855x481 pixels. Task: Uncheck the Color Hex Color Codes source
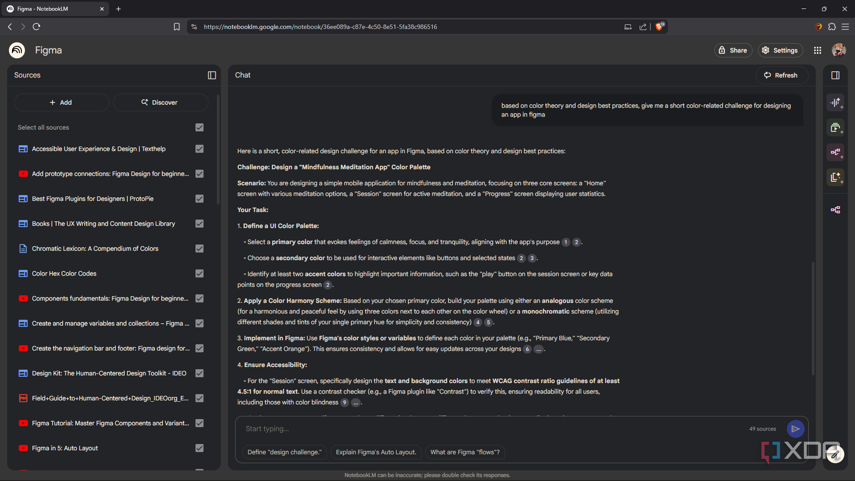[x=199, y=273]
